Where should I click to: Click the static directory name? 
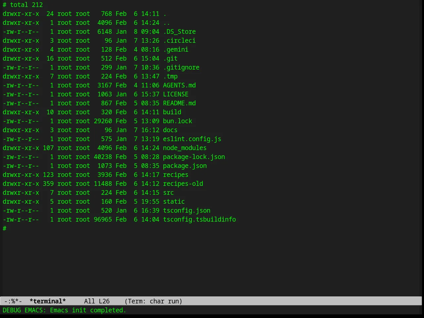(x=174, y=201)
